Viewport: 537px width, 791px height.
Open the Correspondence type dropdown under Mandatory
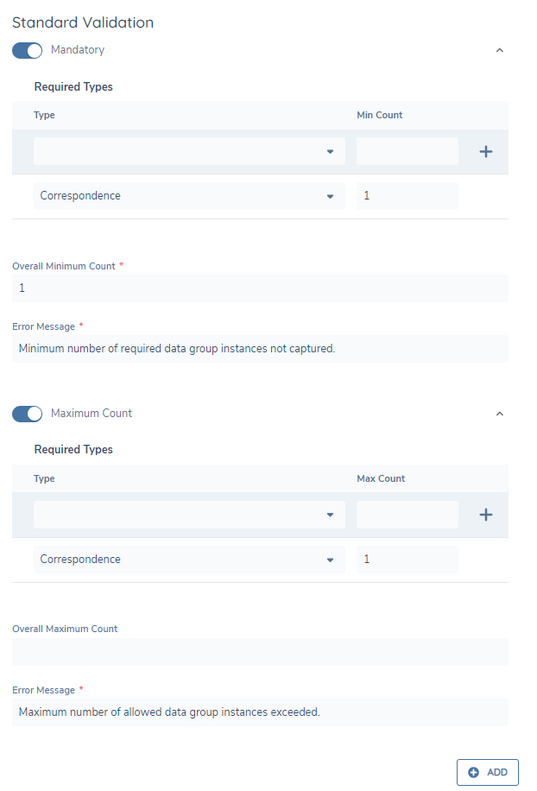(x=189, y=196)
